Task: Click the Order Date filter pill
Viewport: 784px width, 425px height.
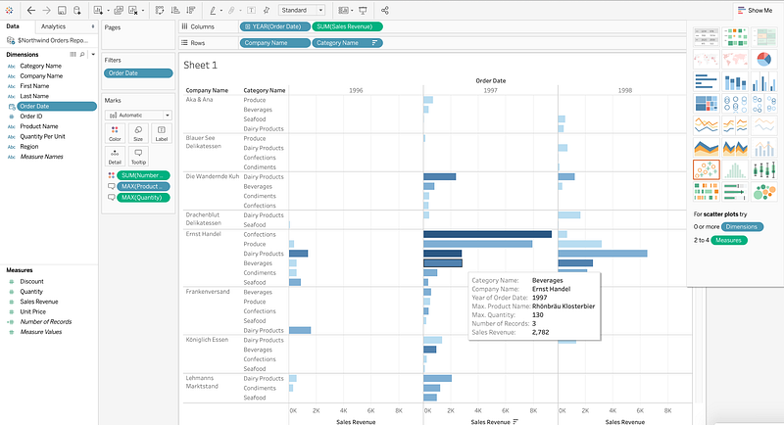Action: (x=136, y=73)
